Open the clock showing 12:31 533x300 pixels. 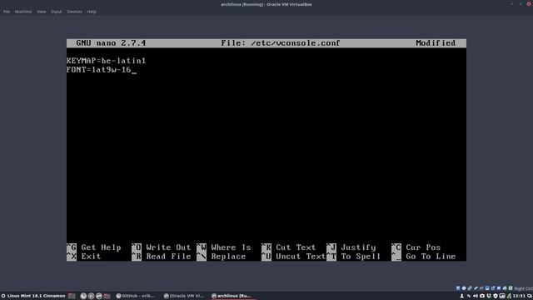point(519,296)
